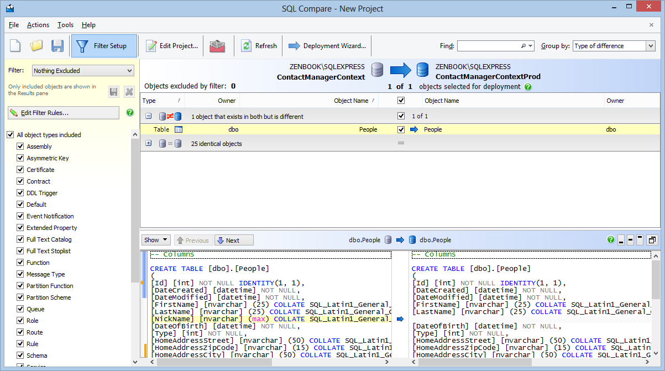Click the green help icon in SQL Differences pane
This screenshot has height=371, width=665.
[x=610, y=240]
